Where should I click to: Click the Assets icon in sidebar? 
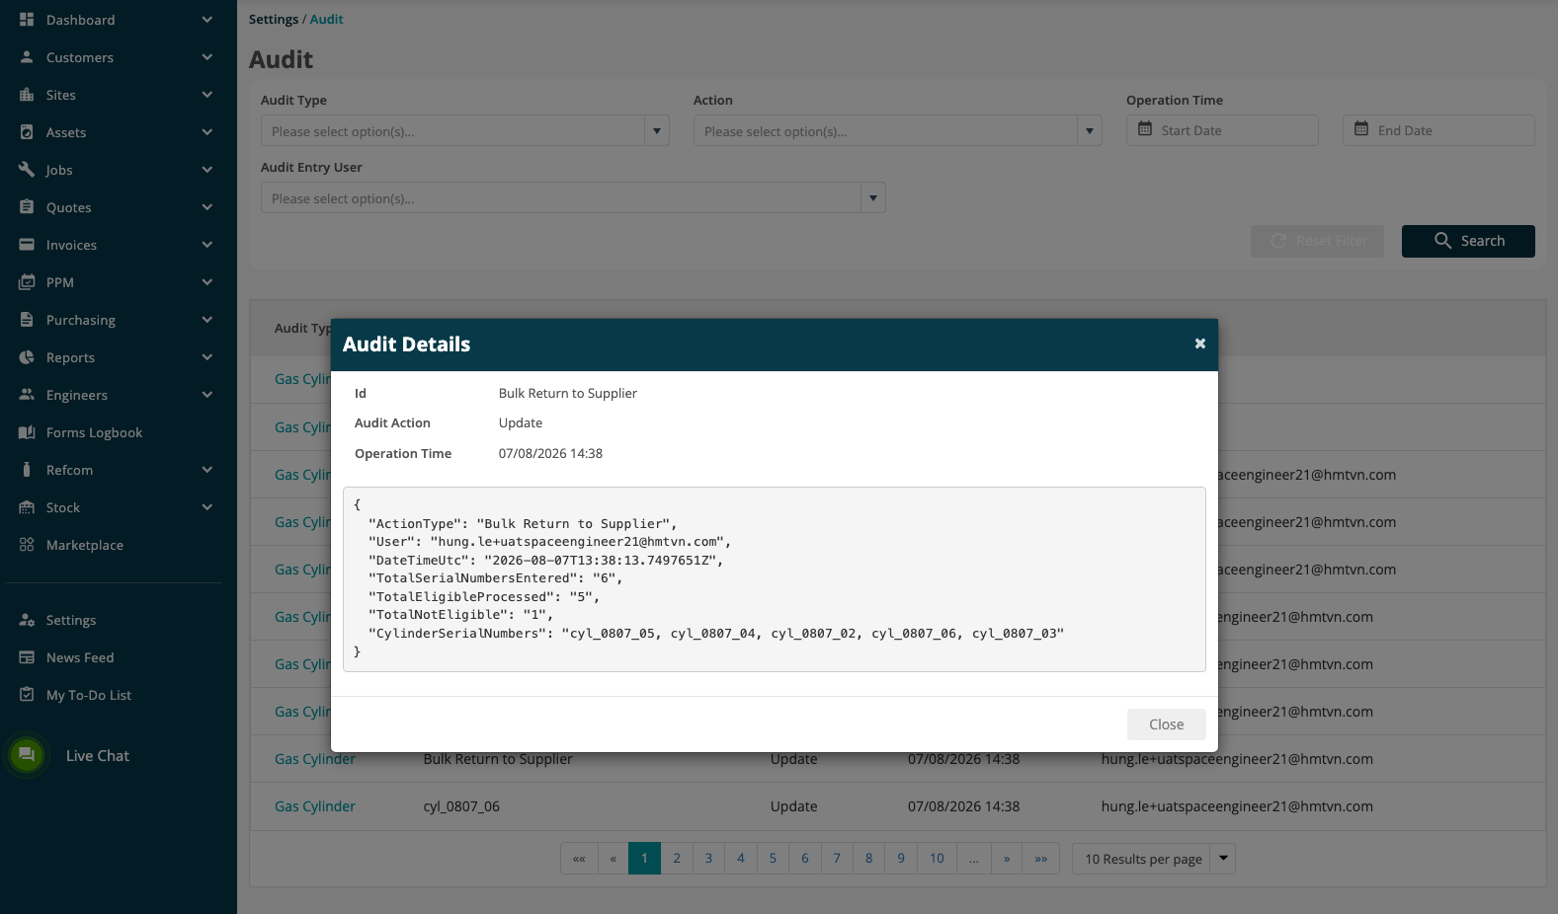coord(27,132)
